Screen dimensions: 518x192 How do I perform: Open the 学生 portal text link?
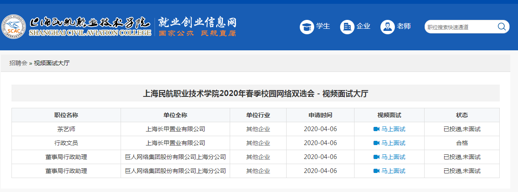click(x=323, y=26)
